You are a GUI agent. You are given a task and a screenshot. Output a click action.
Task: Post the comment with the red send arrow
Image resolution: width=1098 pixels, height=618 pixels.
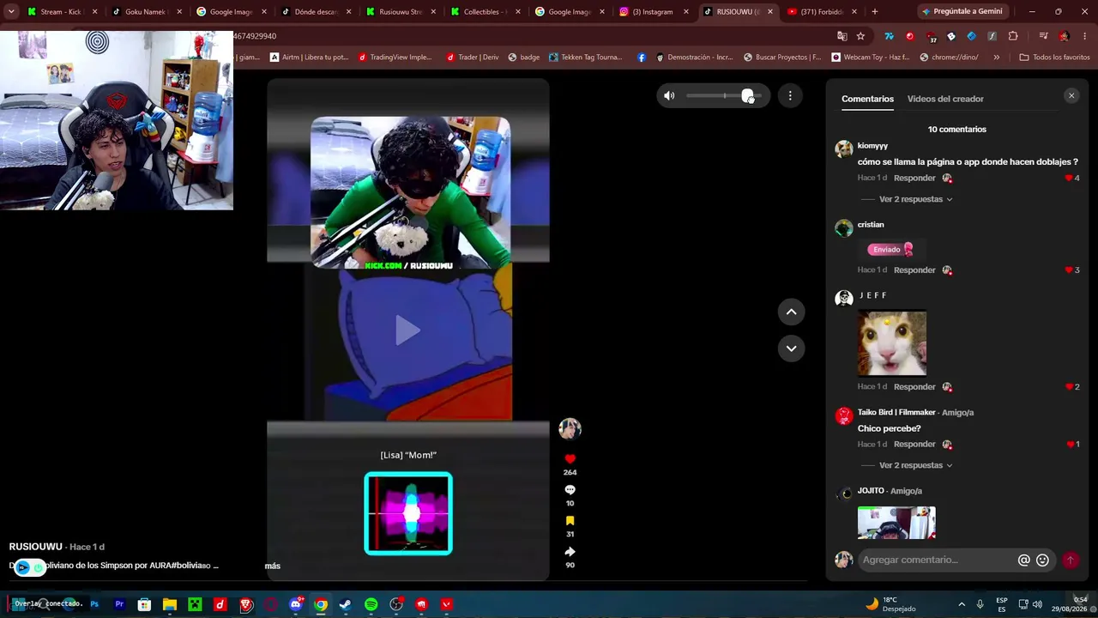[1070, 560]
